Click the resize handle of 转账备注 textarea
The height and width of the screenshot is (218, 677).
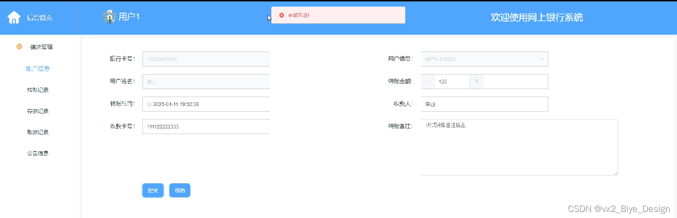(615, 173)
